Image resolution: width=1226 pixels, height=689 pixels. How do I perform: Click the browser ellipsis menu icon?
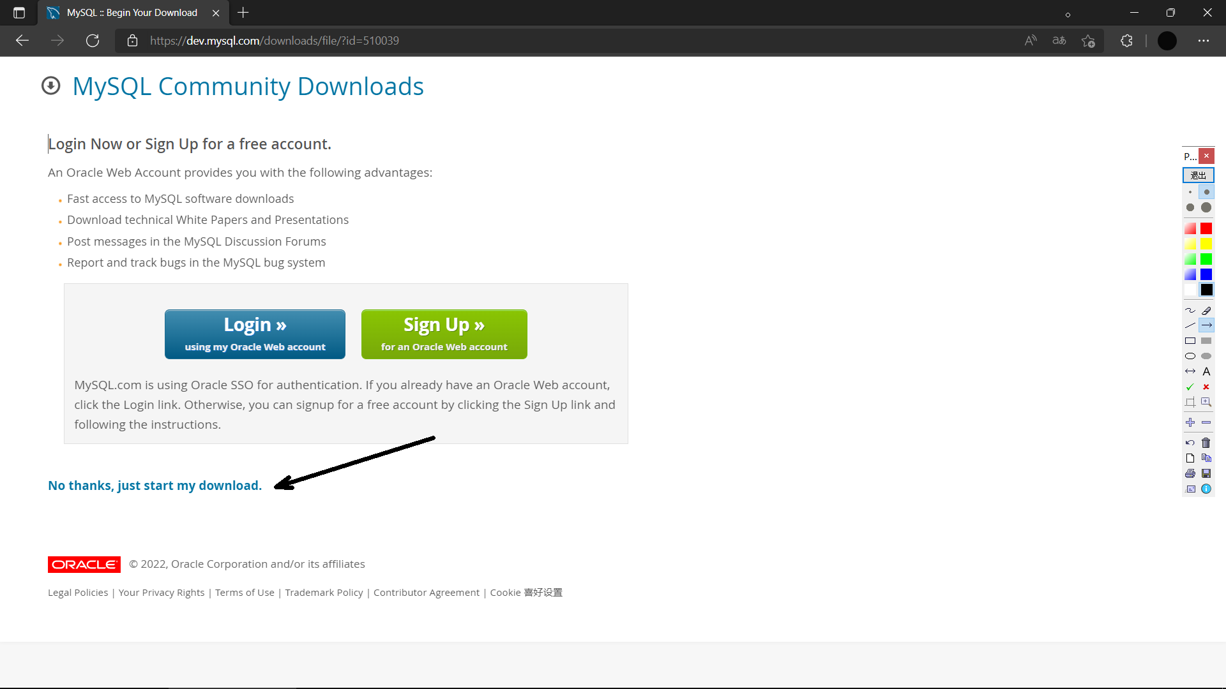point(1204,40)
